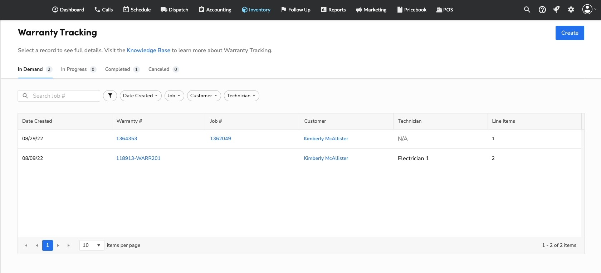601x273 pixels.
Task: Open the search magnifier in top bar
Action: 527,10
